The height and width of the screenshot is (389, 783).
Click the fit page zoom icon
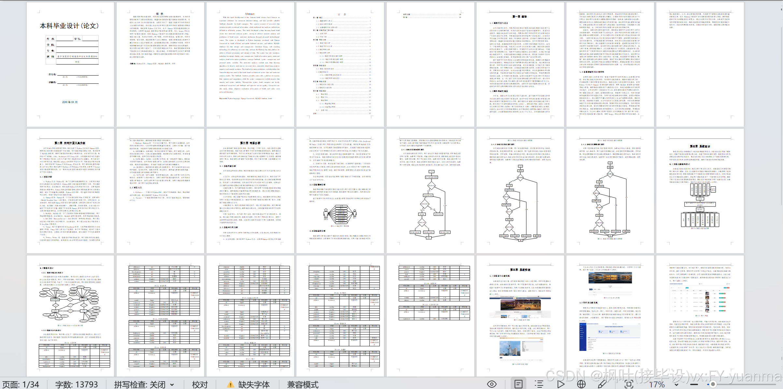pos(629,384)
